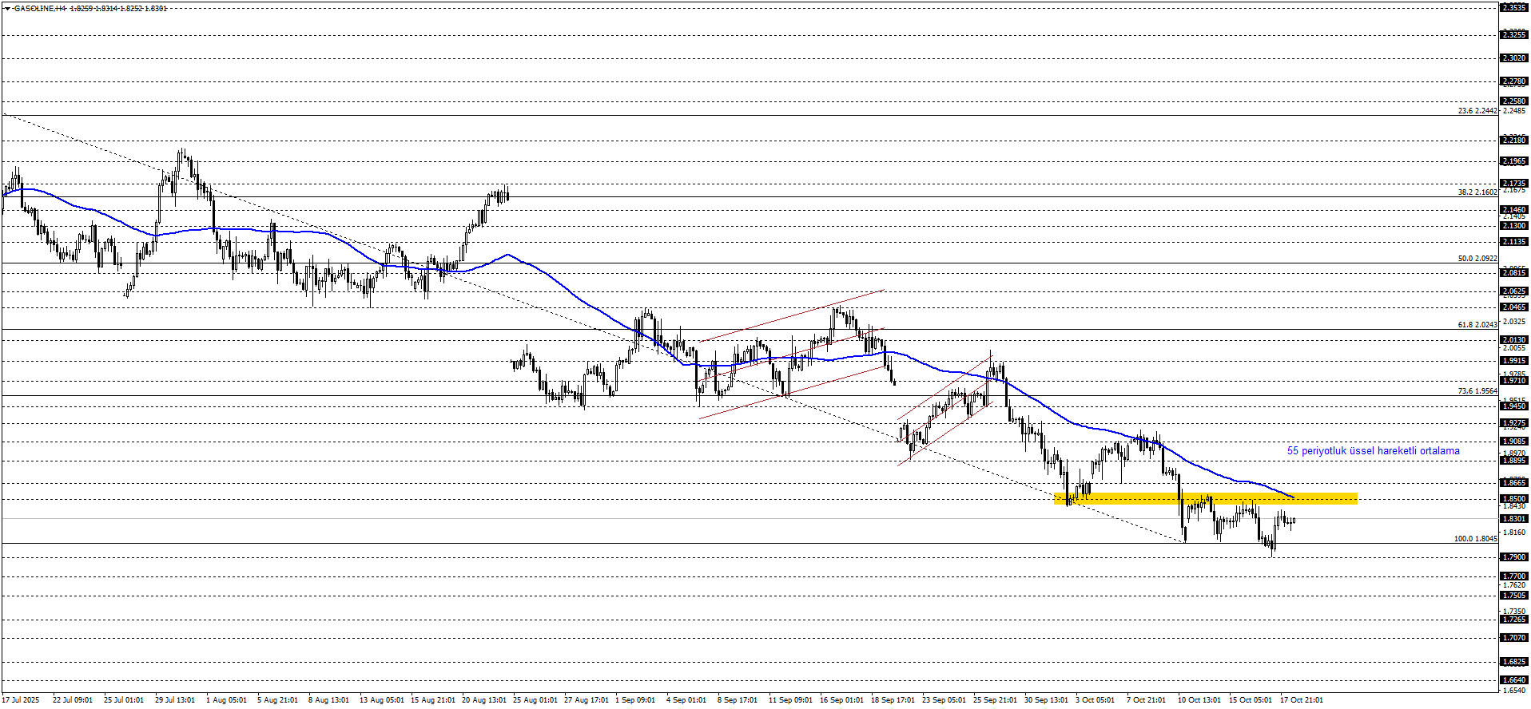Click the 1.8500 price tag on axis
Viewport: 1531px width, 709px height.
(1514, 499)
